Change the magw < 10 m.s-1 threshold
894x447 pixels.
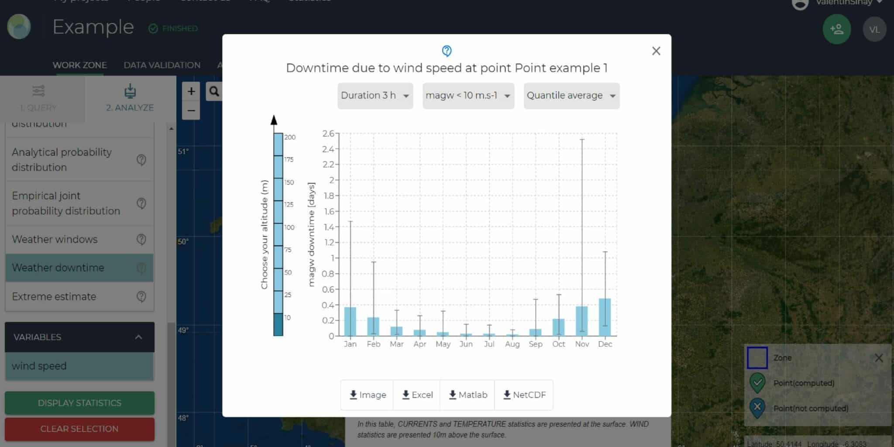468,96
